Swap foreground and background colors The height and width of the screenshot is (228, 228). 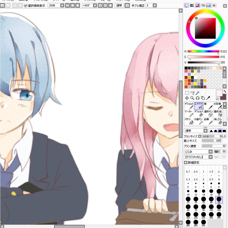coord(225,92)
